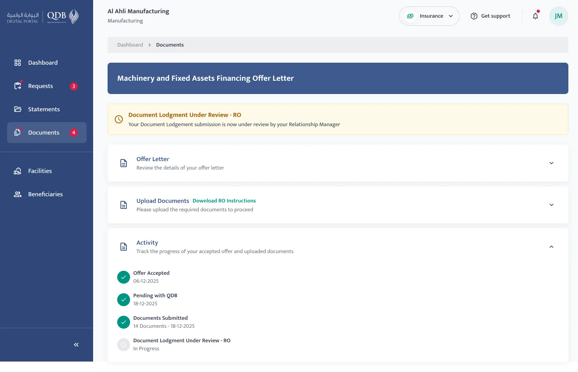The height and width of the screenshot is (372, 578).
Task: Click the Documents breadcrumb item
Action: (x=170, y=45)
